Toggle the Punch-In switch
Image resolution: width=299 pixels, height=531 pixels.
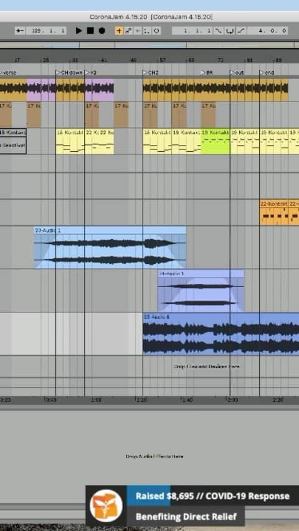click(x=219, y=31)
